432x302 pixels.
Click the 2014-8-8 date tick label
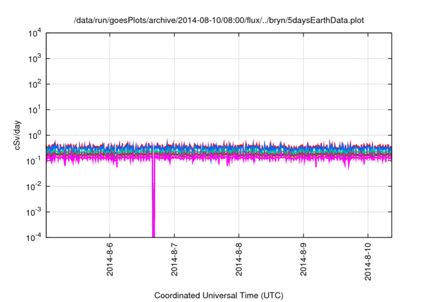point(238,259)
